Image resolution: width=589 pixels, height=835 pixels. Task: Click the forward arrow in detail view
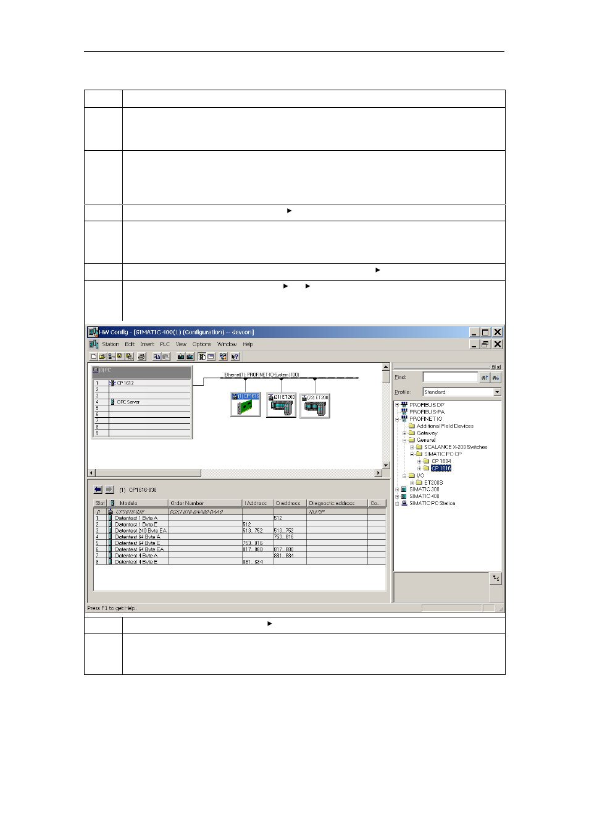tap(109, 490)
